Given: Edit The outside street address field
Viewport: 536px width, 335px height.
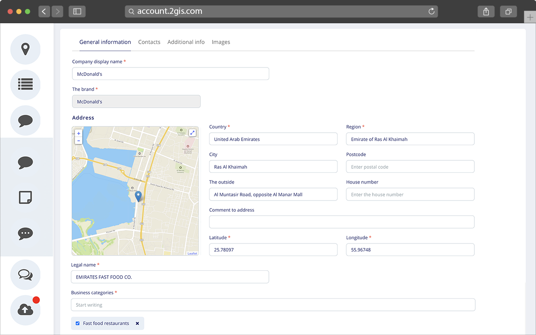Looking at the screenshot, I should click(273, 194).
